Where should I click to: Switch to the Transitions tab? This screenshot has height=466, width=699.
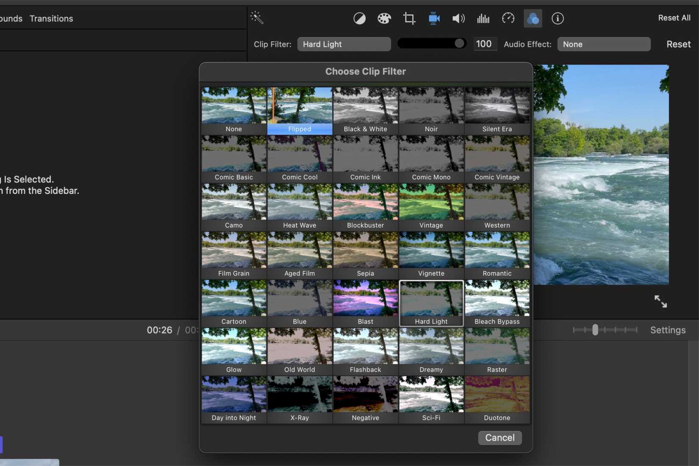pos(51,18)
